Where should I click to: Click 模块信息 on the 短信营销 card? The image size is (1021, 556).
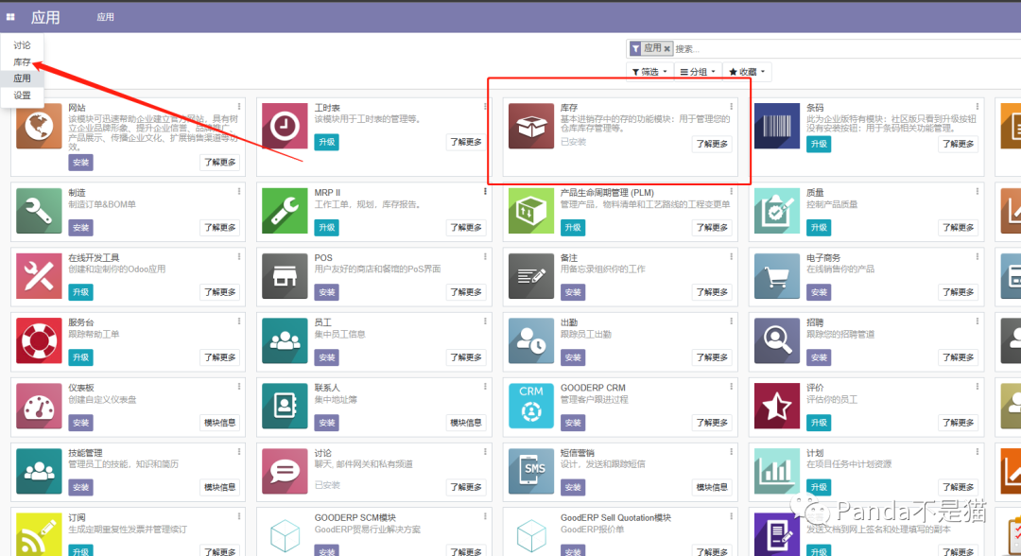pos(712,487)
